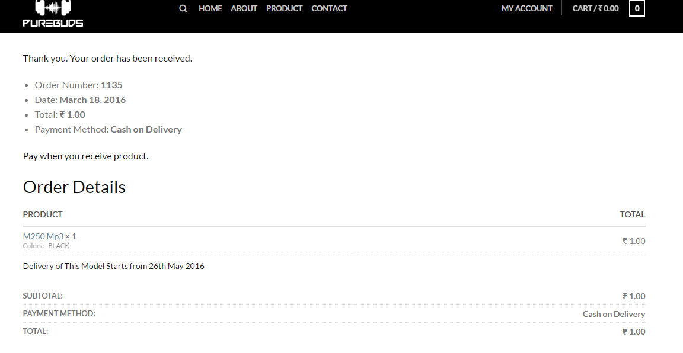Open MY ACCOUNT
Screen dimensions: 683x353
(526, 8)
